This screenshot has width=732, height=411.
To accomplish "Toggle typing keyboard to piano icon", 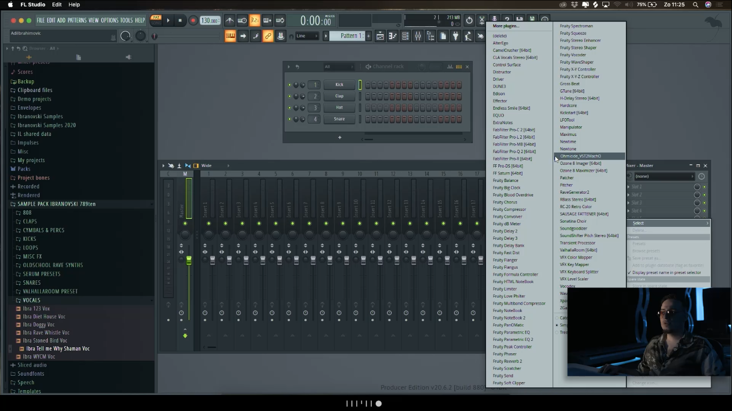I will 230,36.
